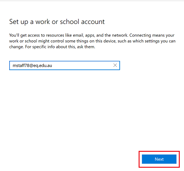Focus the mstaff78@eq.edu.au email input field

(65, 66)
